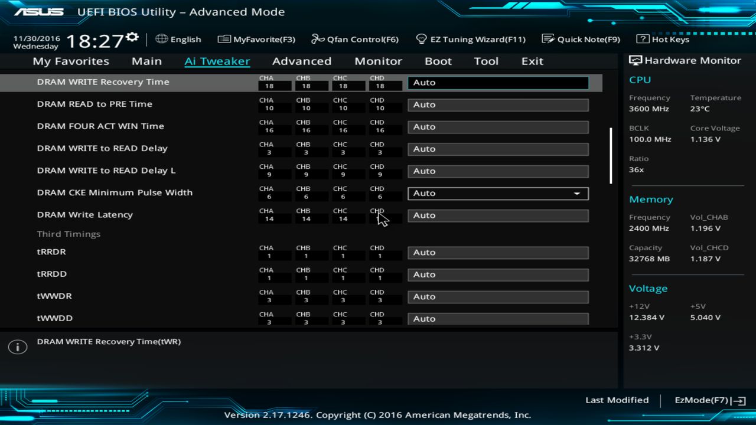Launch the EZ Tuning Wizard

click(471, 39)
